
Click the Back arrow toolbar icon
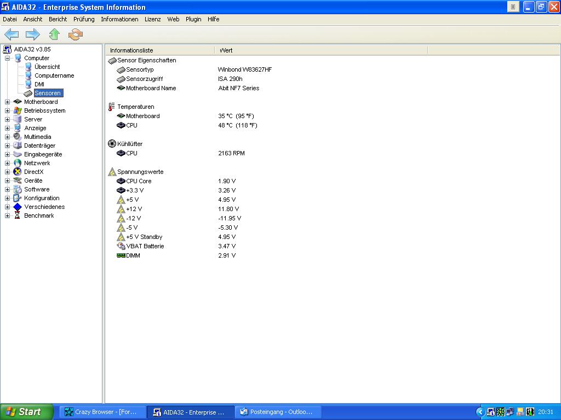[x=12, y=34]
